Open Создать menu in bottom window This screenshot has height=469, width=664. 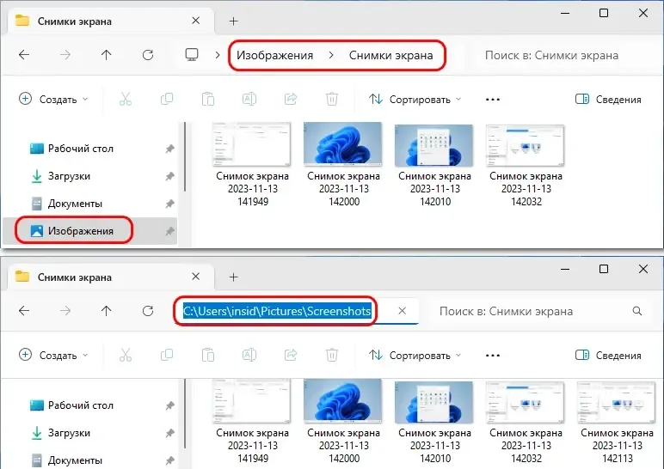pos(54,356)
